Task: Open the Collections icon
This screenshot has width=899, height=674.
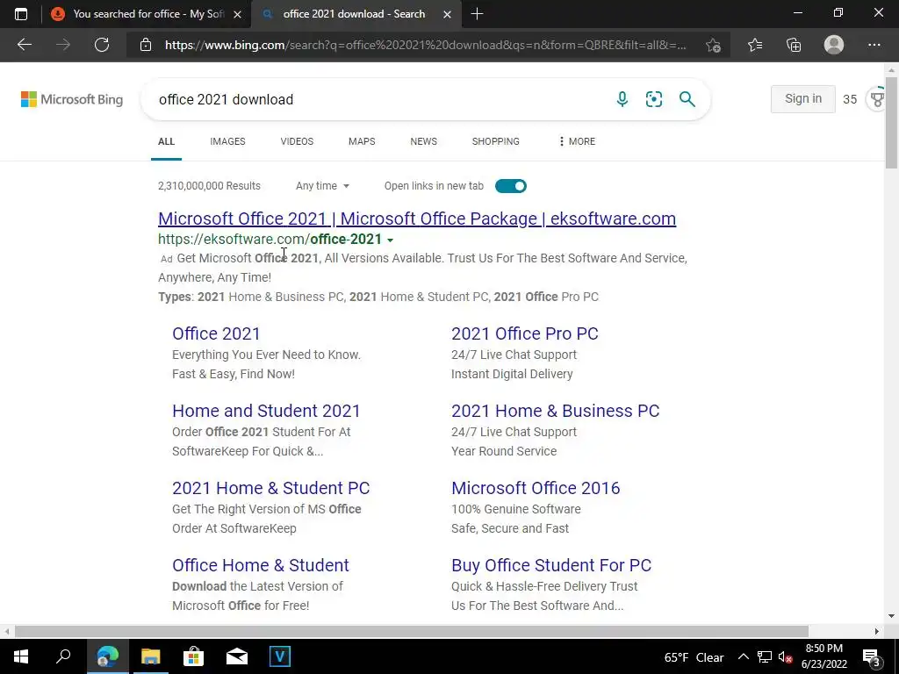Action: point(794,45)
